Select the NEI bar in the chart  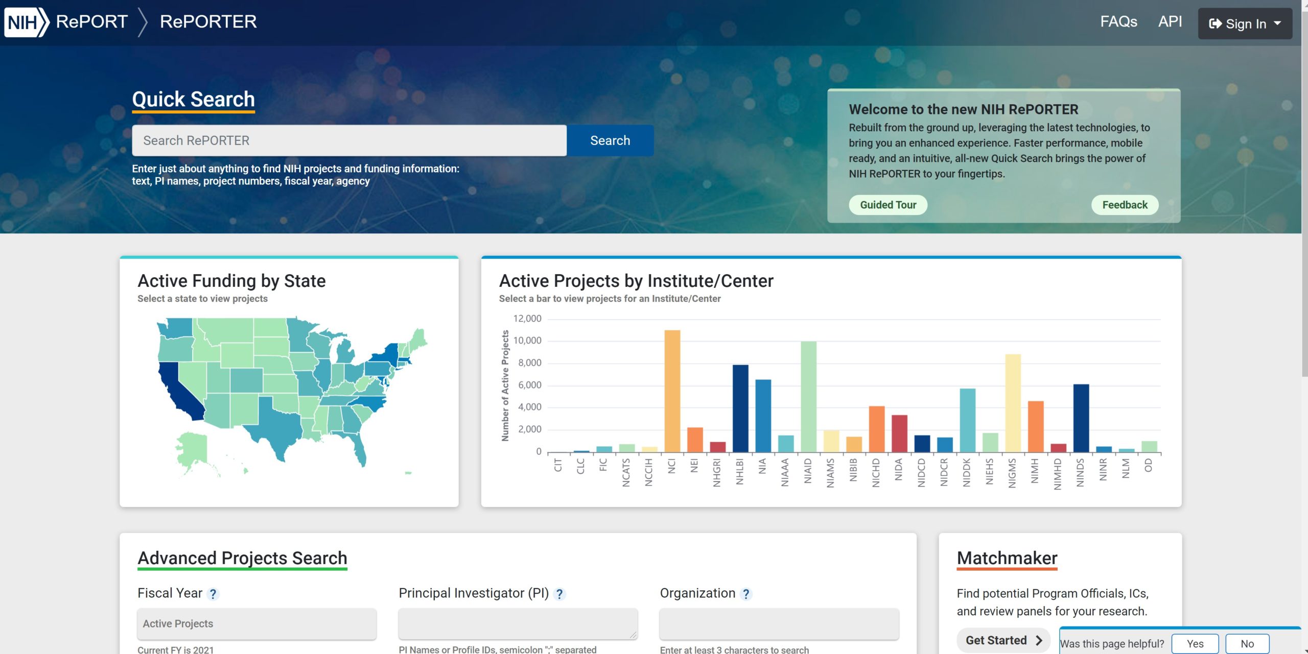point(695,440)
